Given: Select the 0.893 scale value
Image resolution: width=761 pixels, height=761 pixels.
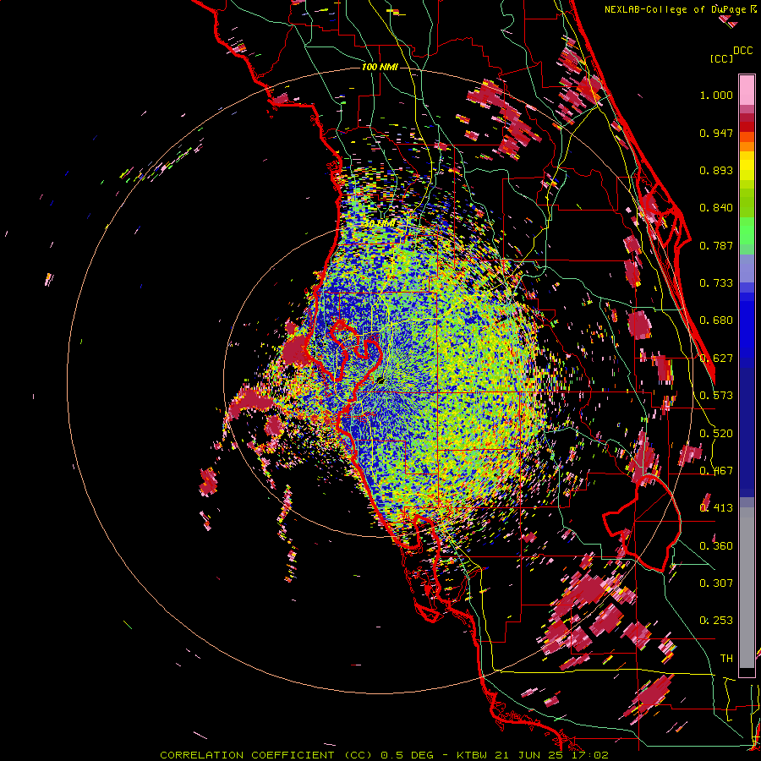Looking at the screenshot, I should (x=716, y=170).
